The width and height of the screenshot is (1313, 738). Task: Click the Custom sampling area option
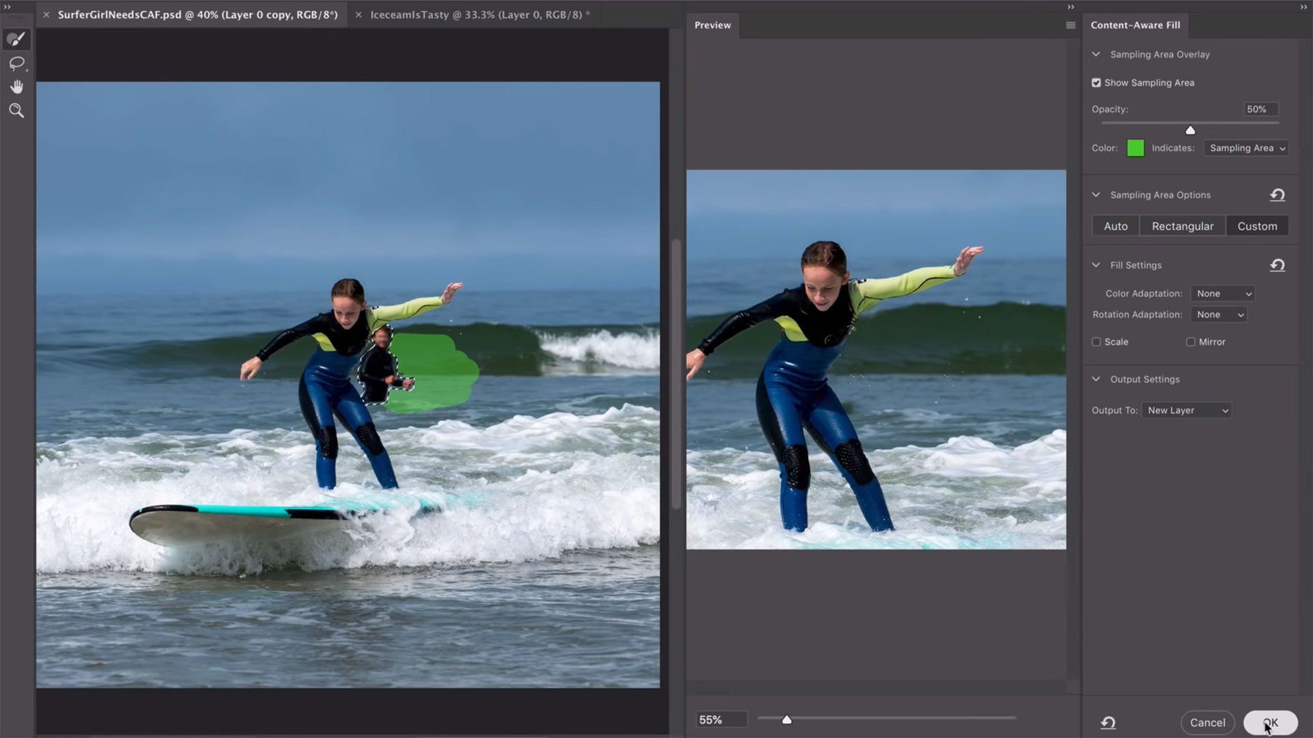tap(1257, 225)
